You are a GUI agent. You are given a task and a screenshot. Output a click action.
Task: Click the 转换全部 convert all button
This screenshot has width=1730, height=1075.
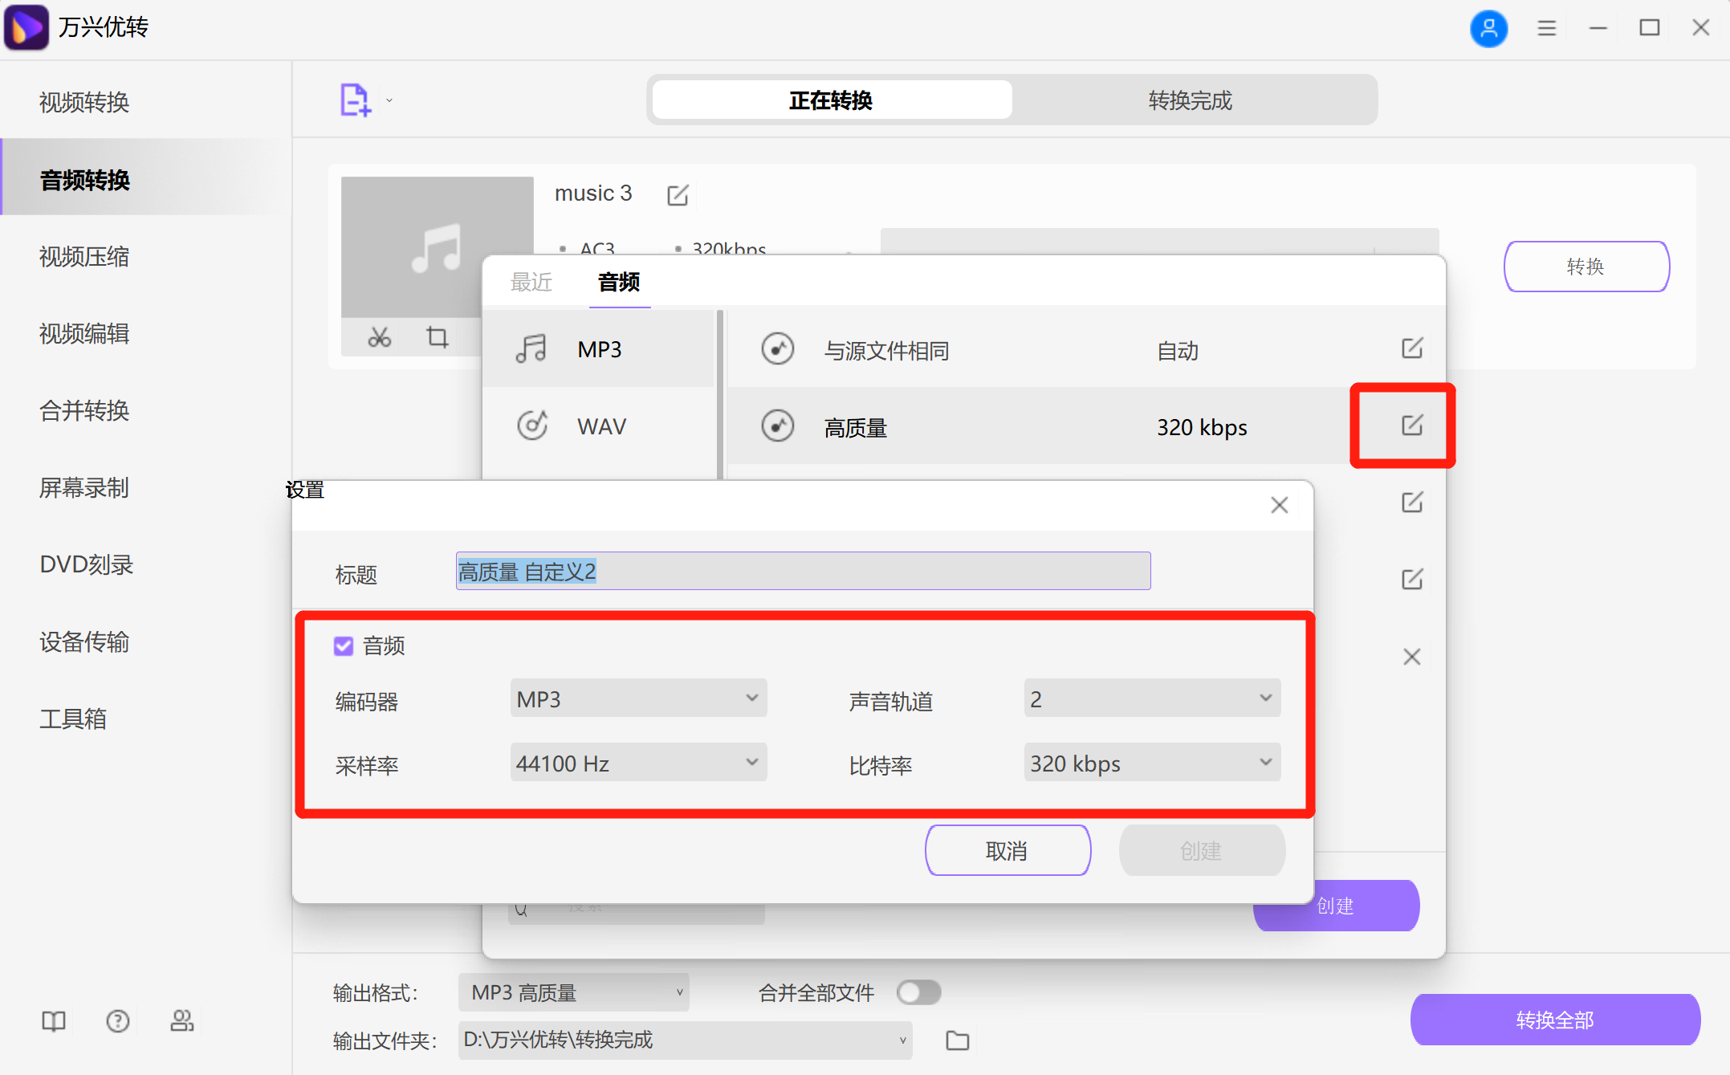coord(1554,1020)
